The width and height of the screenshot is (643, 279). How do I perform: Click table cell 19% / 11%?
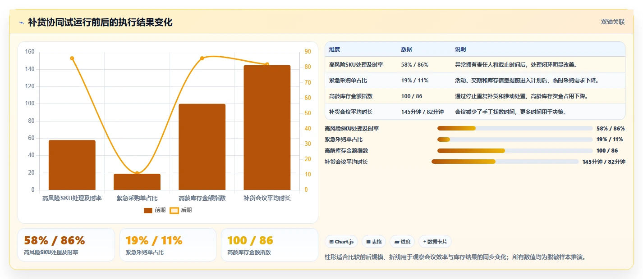pos(415,81)
